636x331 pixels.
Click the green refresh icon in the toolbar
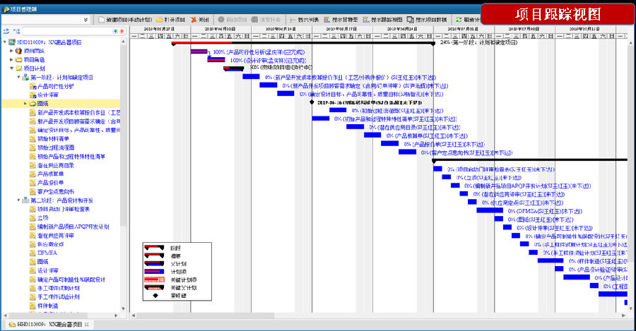click(459, 20)
